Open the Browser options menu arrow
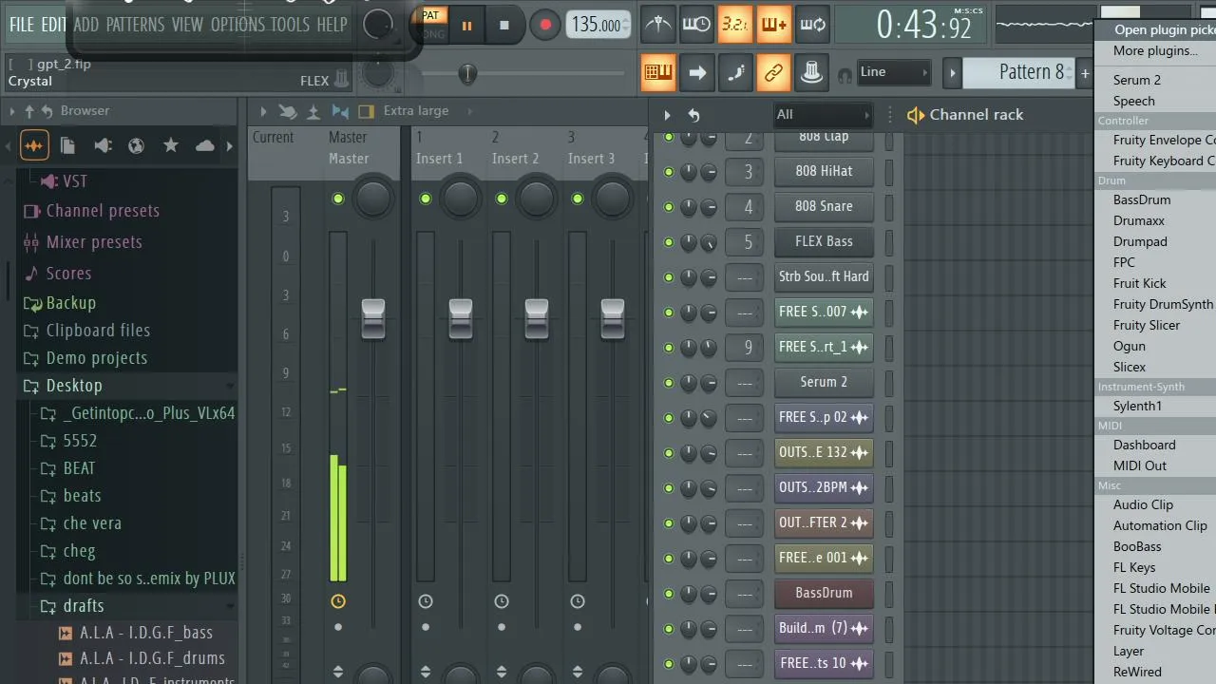Screen dimensions: 1216x684 tap(11, 111)
